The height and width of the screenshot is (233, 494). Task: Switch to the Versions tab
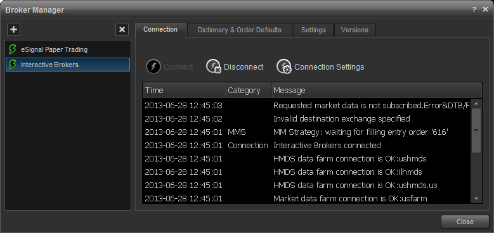click(354, 30)
